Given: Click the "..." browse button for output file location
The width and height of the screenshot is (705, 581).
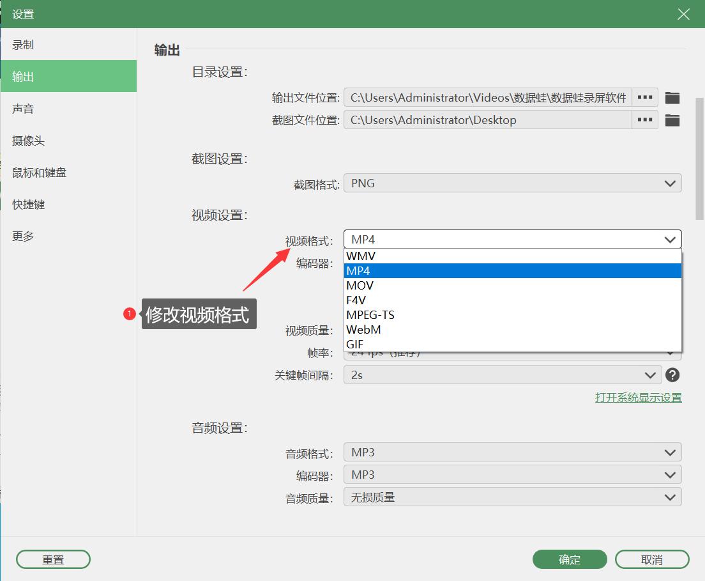Looking at the screenshot, I should pos(644,97).
